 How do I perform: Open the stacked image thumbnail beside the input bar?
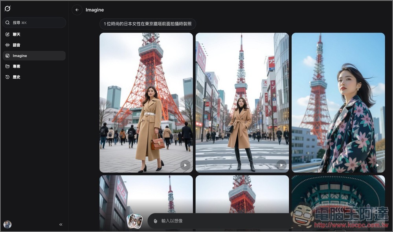[135, 221]
